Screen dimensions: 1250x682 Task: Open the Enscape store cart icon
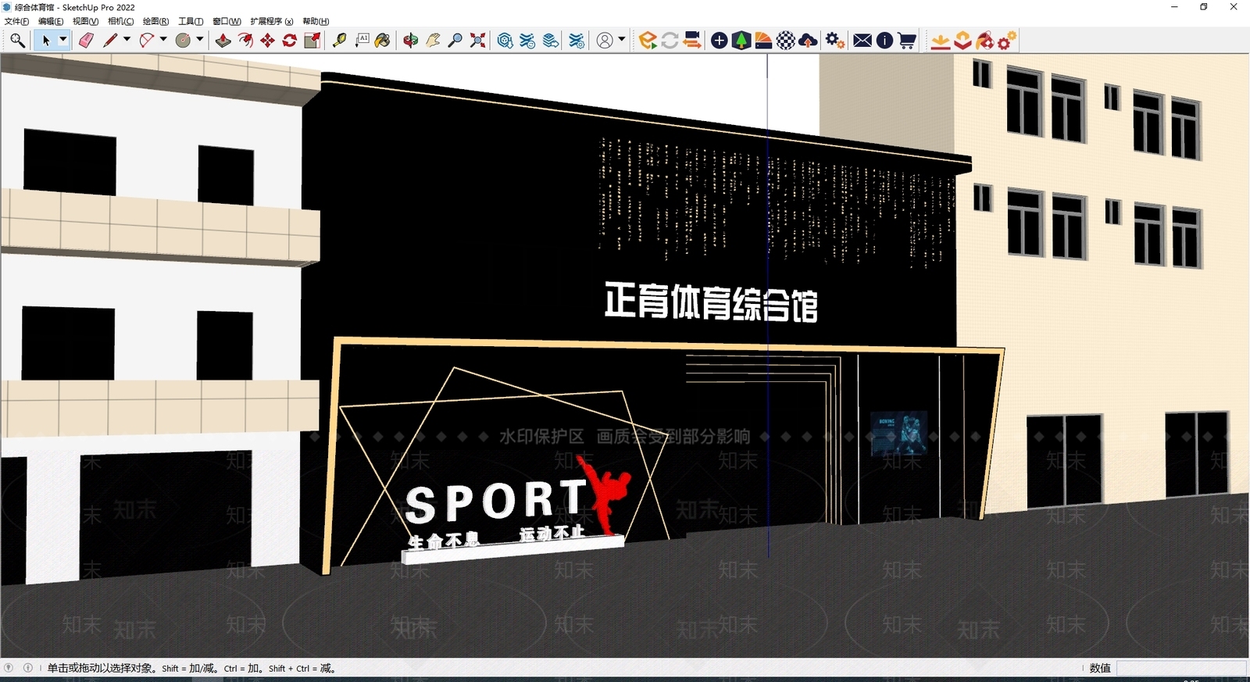pyautogui.click(x=907, y=40)
